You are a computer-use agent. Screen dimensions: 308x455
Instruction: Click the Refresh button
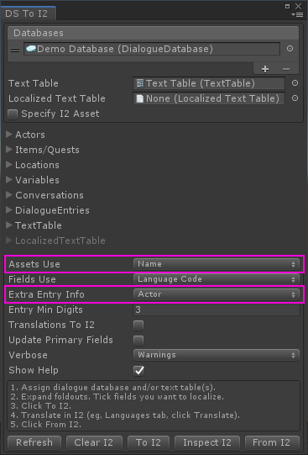[x=34, y=442]
